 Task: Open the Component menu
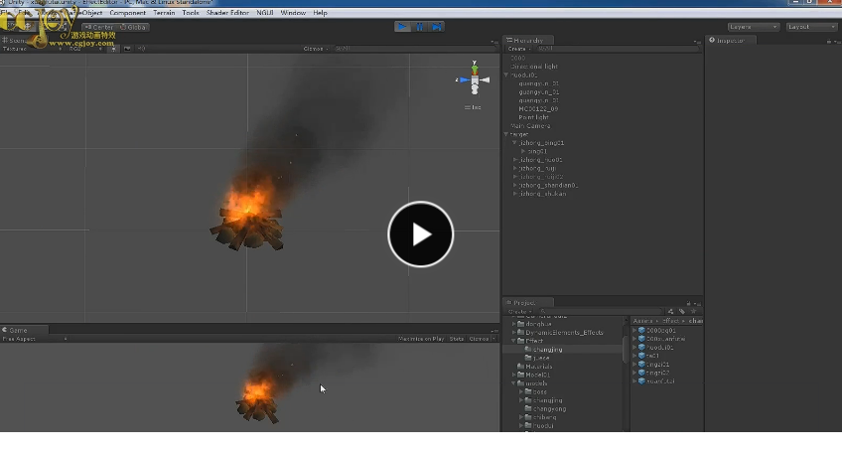pyautogui.click(x=127, y=12)
